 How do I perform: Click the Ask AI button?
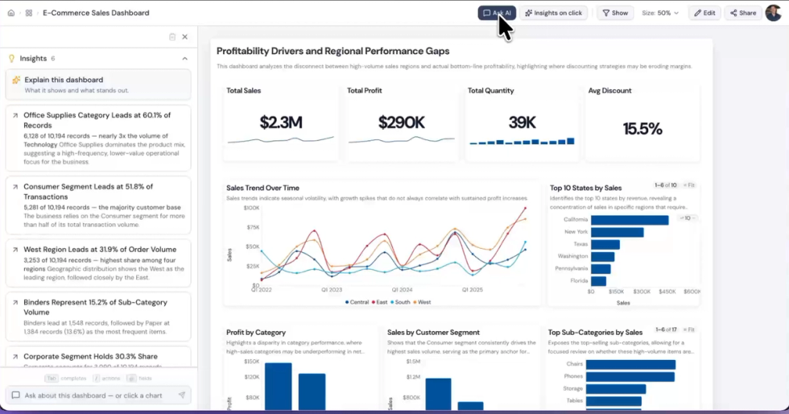point(497,13)
